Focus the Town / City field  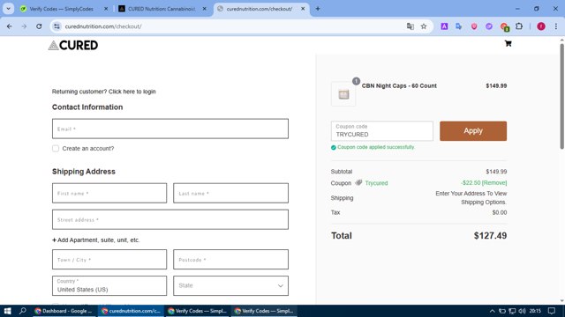pyautogui.click(x=109, y=260)
